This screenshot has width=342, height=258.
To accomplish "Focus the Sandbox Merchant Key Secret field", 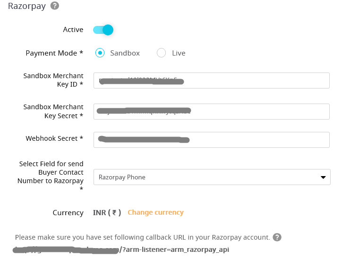I will 211,112.
